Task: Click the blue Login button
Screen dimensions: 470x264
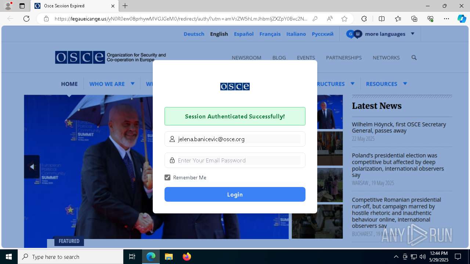Action: point(235,194)
